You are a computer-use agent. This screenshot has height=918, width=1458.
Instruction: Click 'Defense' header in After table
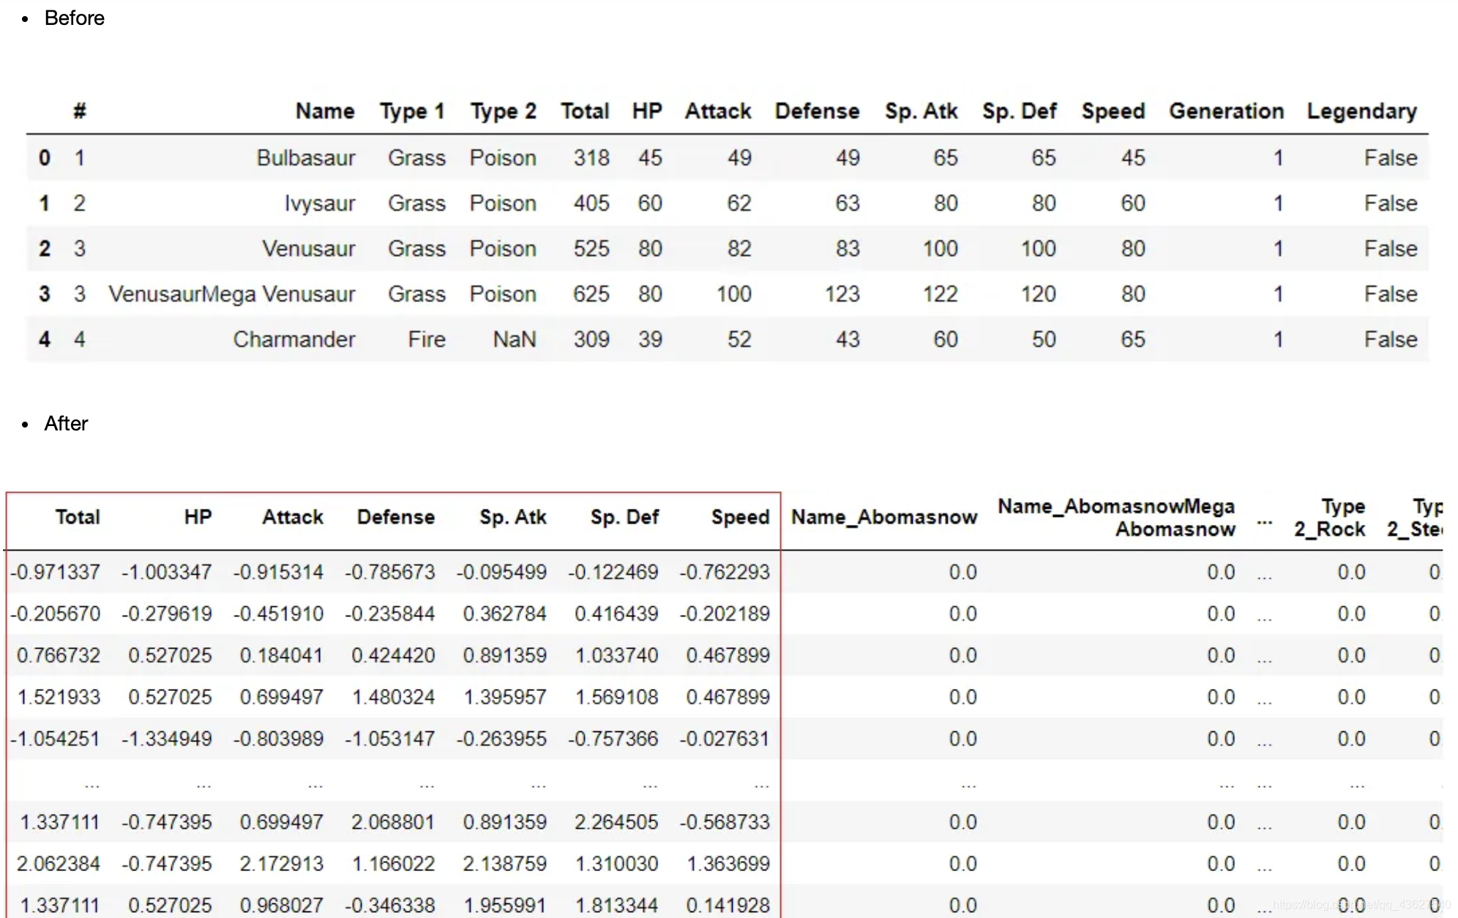396,517
